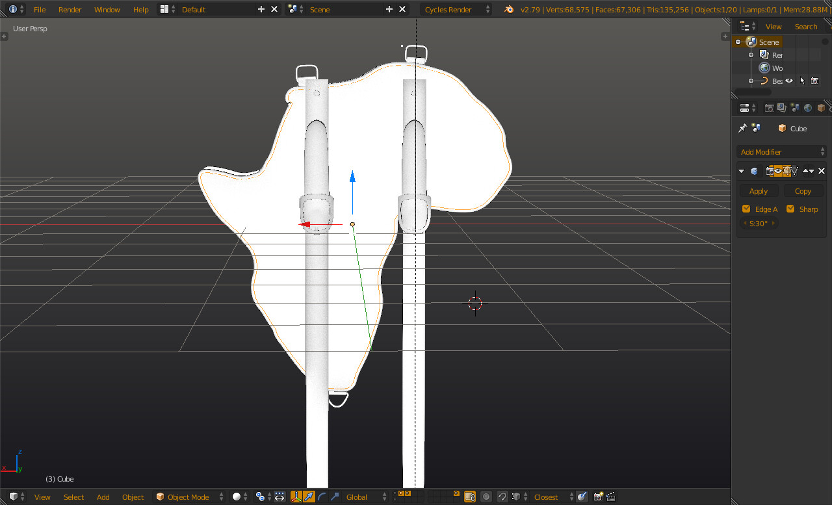832x505 pixels.
Task: Switch to World properties tab
Action: [x=808, y=108]
